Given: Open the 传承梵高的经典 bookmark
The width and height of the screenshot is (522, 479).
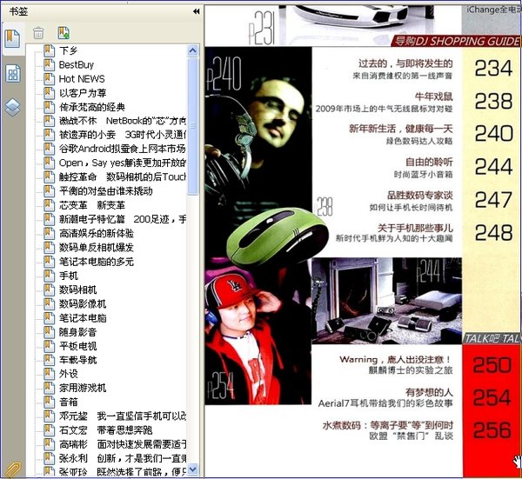Looking at the screenshot, I should pos(92,107).
